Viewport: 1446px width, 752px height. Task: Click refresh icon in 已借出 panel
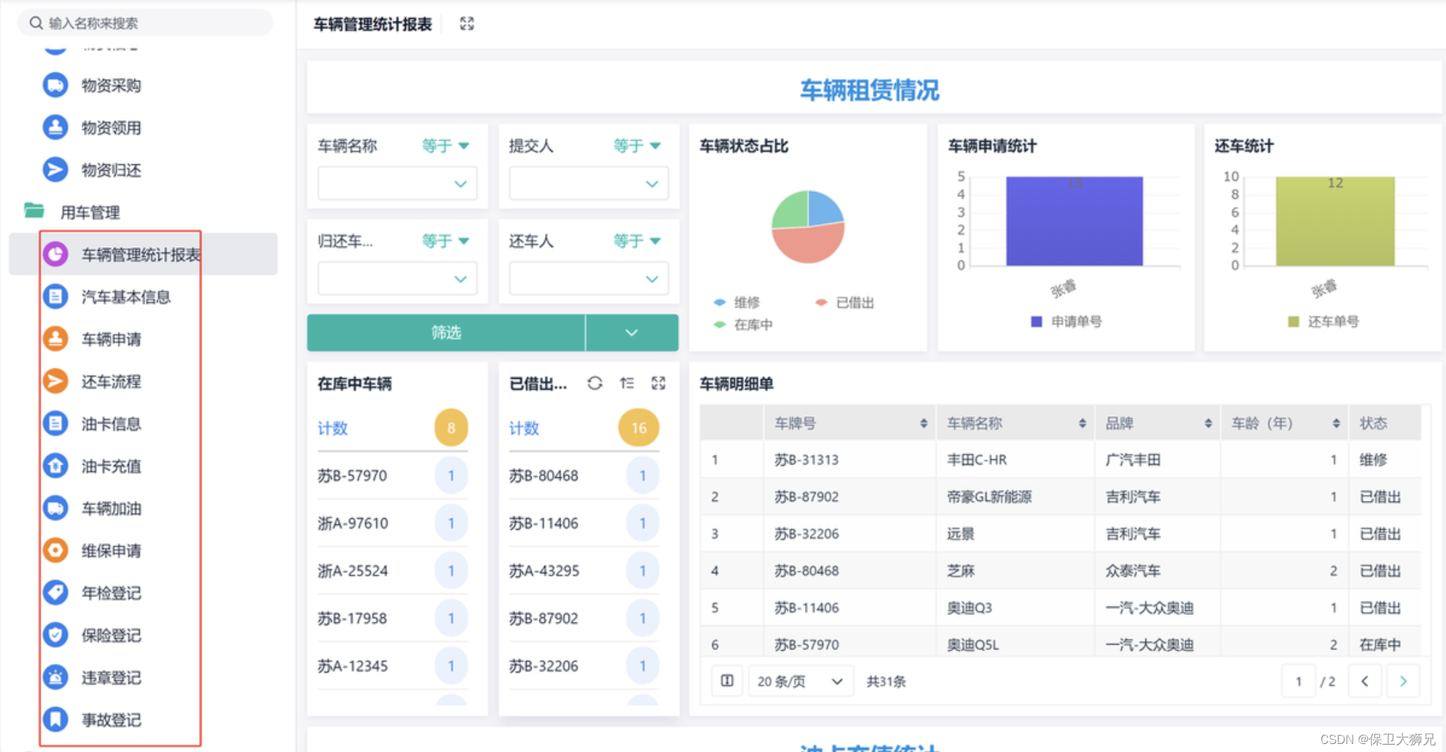pyautogui.click(x=595, y=383)
